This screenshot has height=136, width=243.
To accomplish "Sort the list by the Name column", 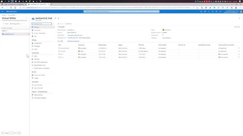I will click(5, 31).
